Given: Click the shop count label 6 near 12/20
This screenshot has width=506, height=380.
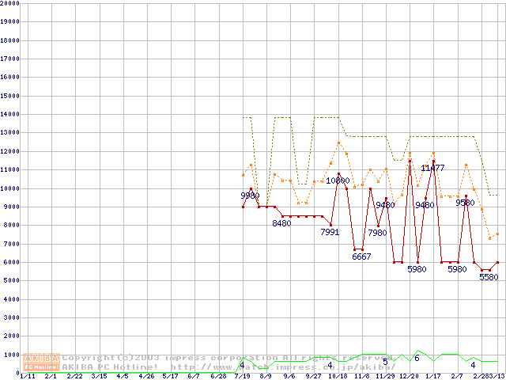Looking at the screenshot, I should click(x=417, y=358).
